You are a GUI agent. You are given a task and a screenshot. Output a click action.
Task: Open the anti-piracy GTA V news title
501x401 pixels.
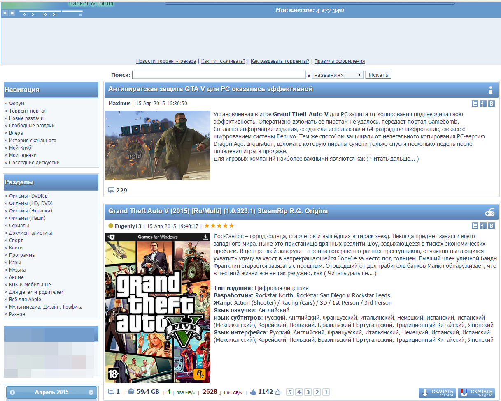click(x=210, y=89)
